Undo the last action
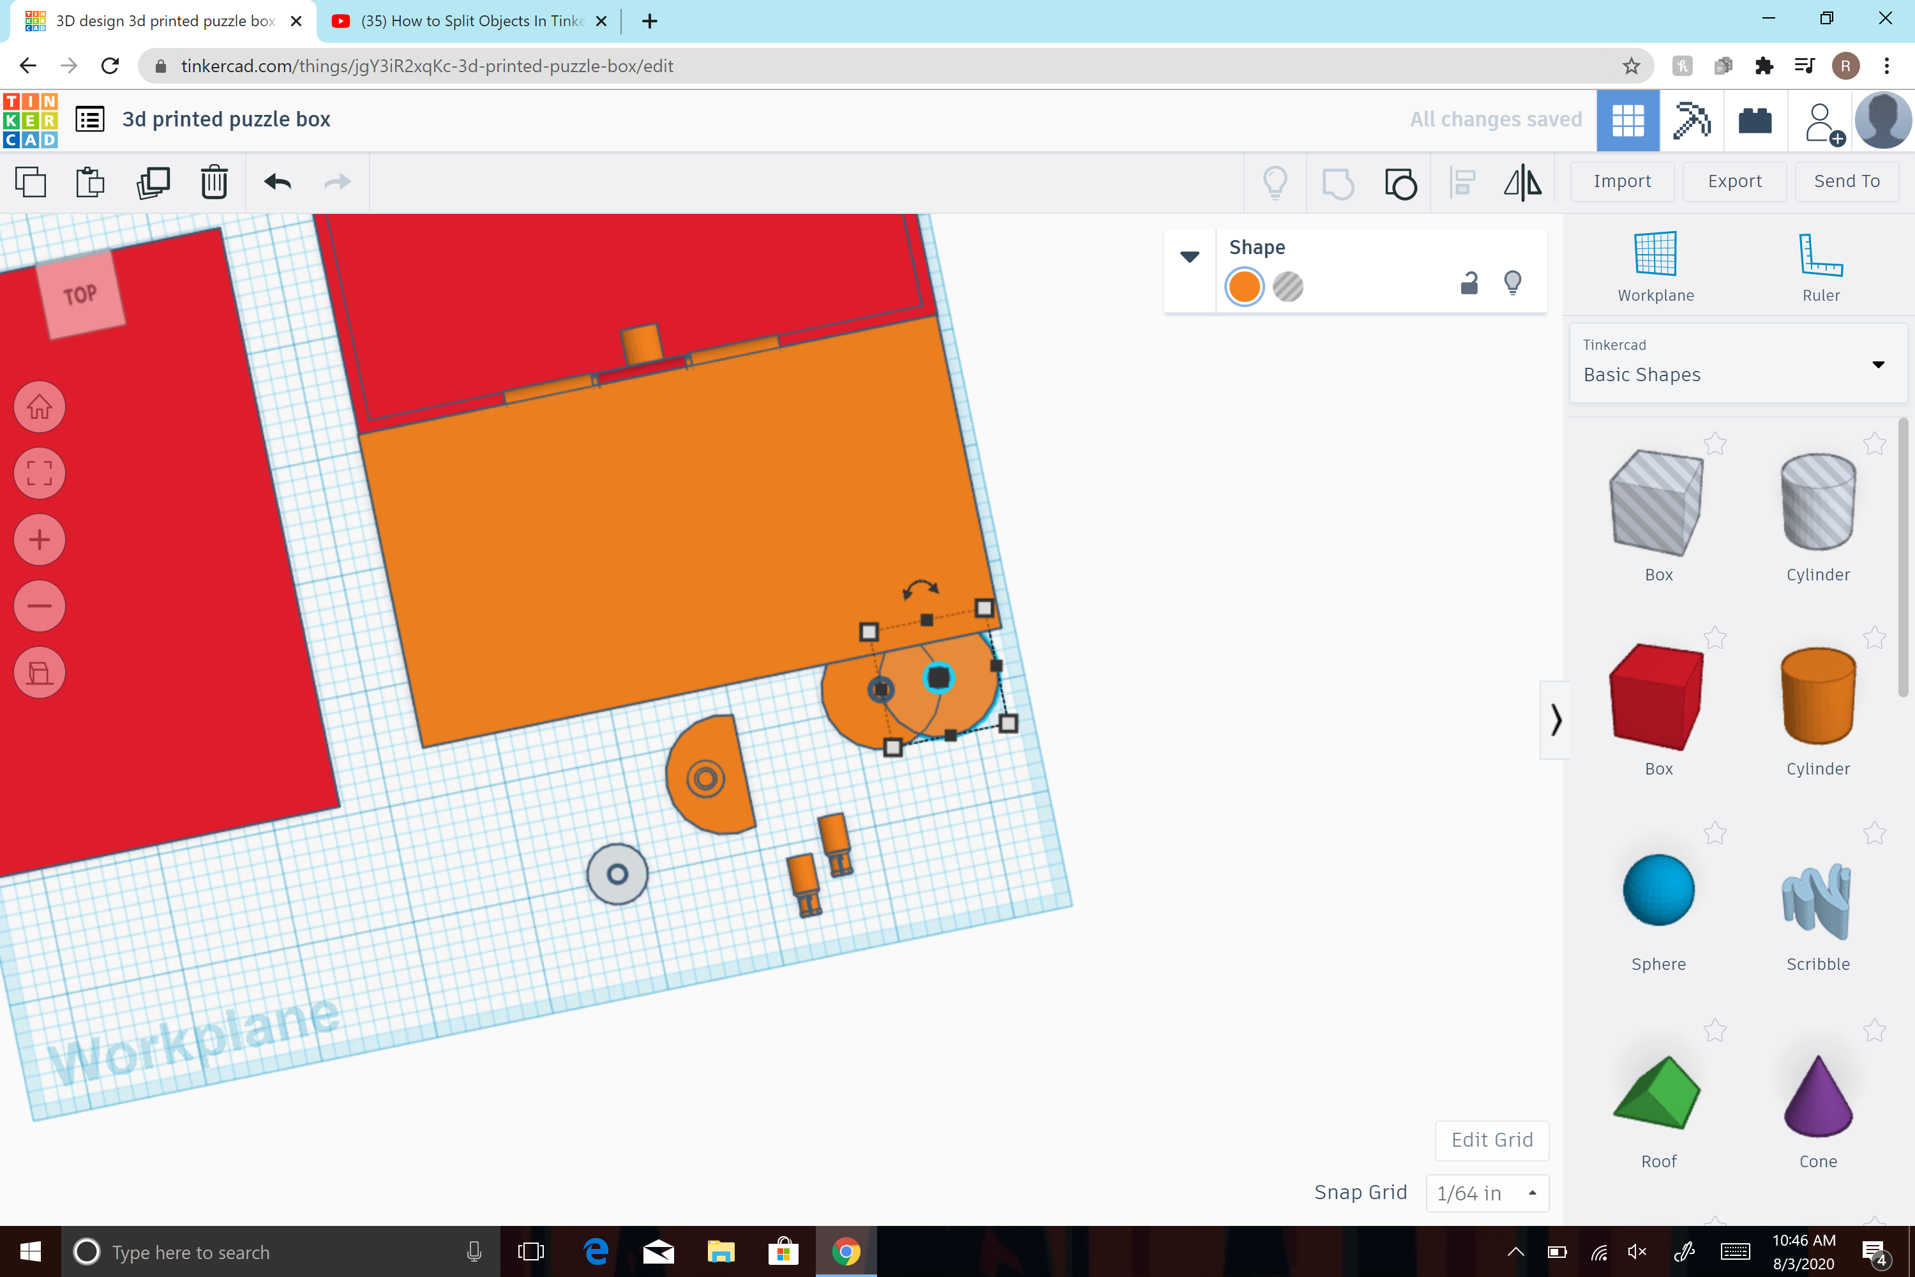The height and width of the screenshot is (1277, 1915). point(278,181)
